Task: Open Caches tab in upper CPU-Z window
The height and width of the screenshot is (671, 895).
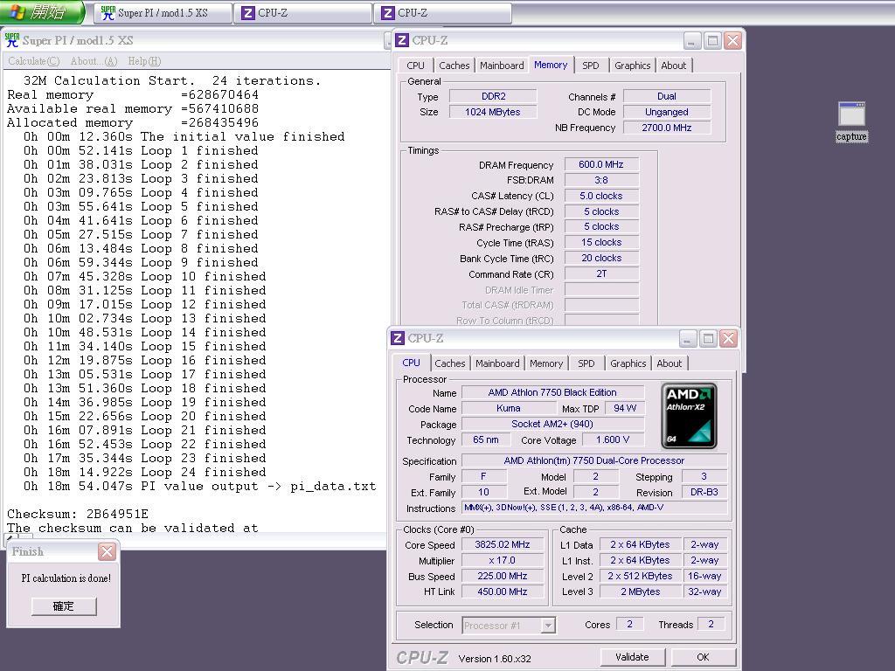Action: tap(454, 66)
